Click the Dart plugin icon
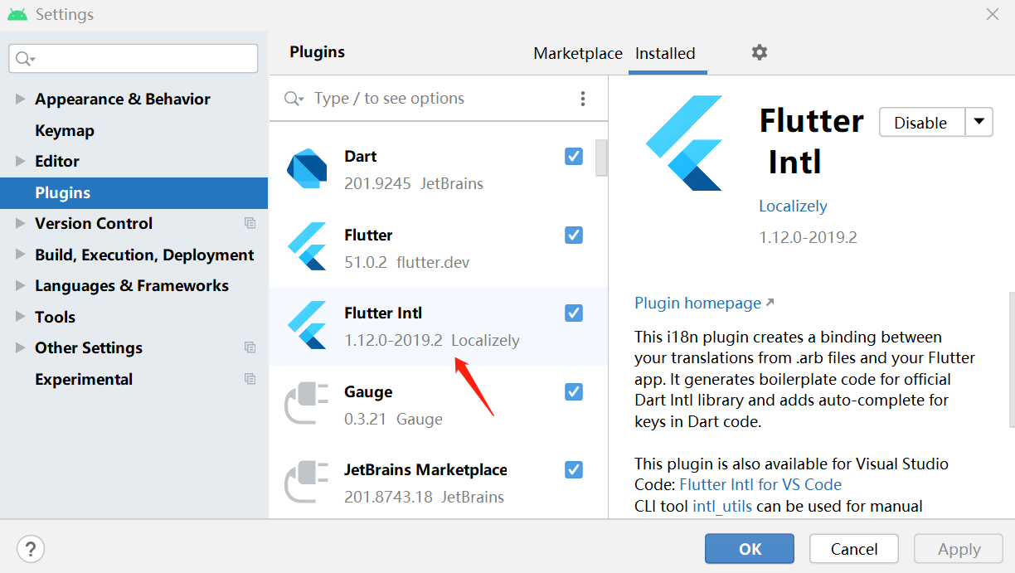This screenshot has width=1015, height=573. [308, 168]
